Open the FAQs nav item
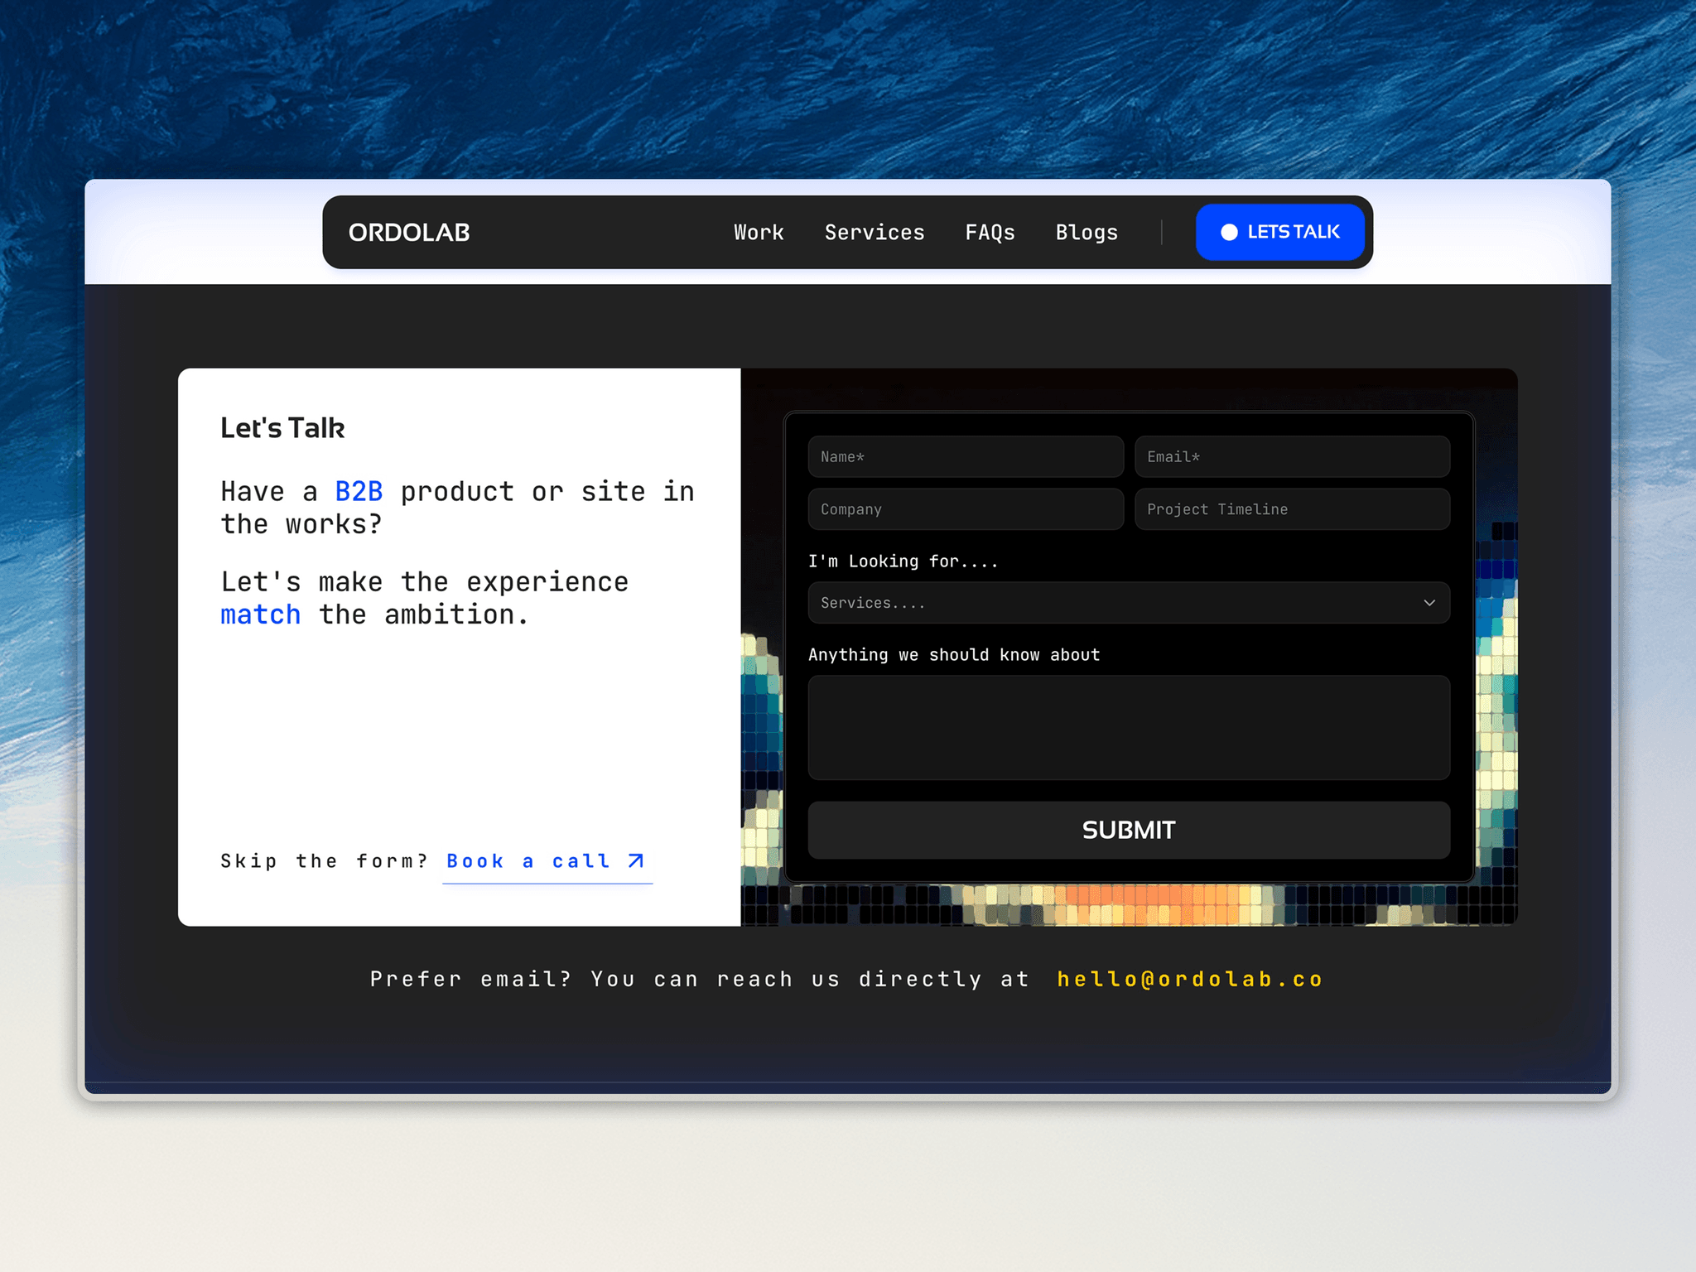 (990, 233)
